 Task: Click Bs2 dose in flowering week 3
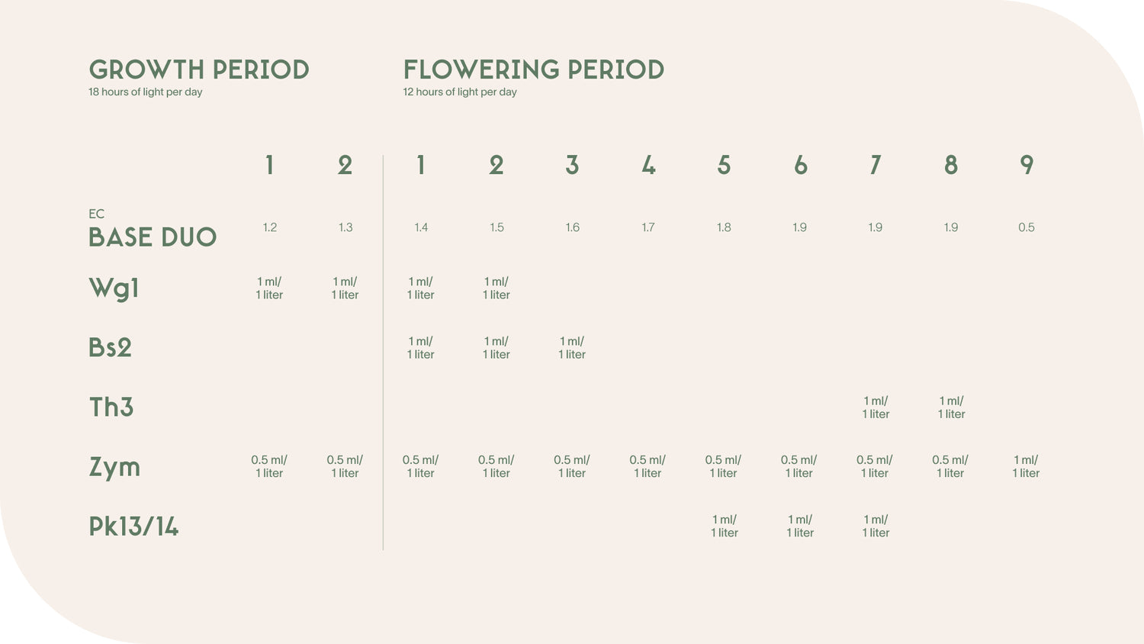572,347
